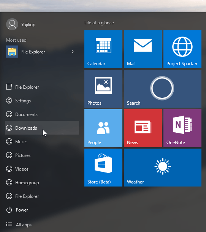The width and height of the screenshot is (206, 232).
Task: Click the Power button
Action: (x=42, y=210)
